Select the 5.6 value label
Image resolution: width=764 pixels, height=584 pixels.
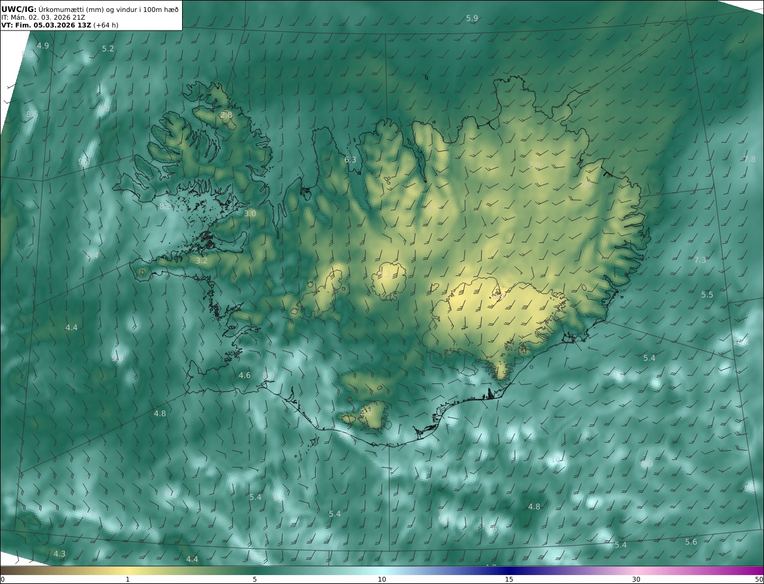[691, 542]
